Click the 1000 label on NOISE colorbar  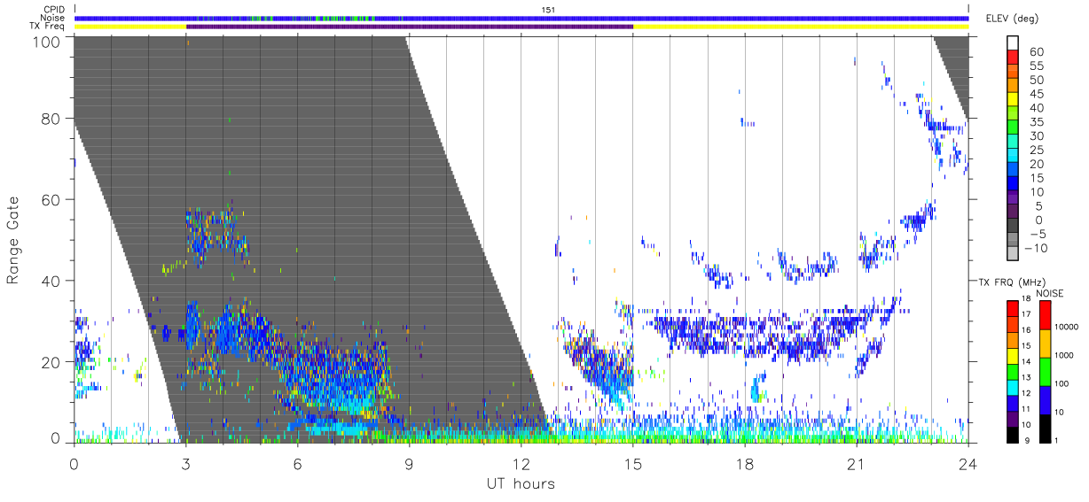click(x=1064, y=355)
